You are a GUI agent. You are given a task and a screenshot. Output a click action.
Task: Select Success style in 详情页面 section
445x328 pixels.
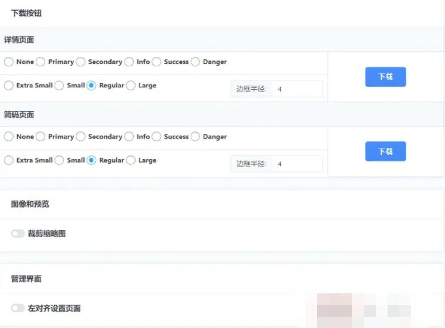[x=157, y=62]
